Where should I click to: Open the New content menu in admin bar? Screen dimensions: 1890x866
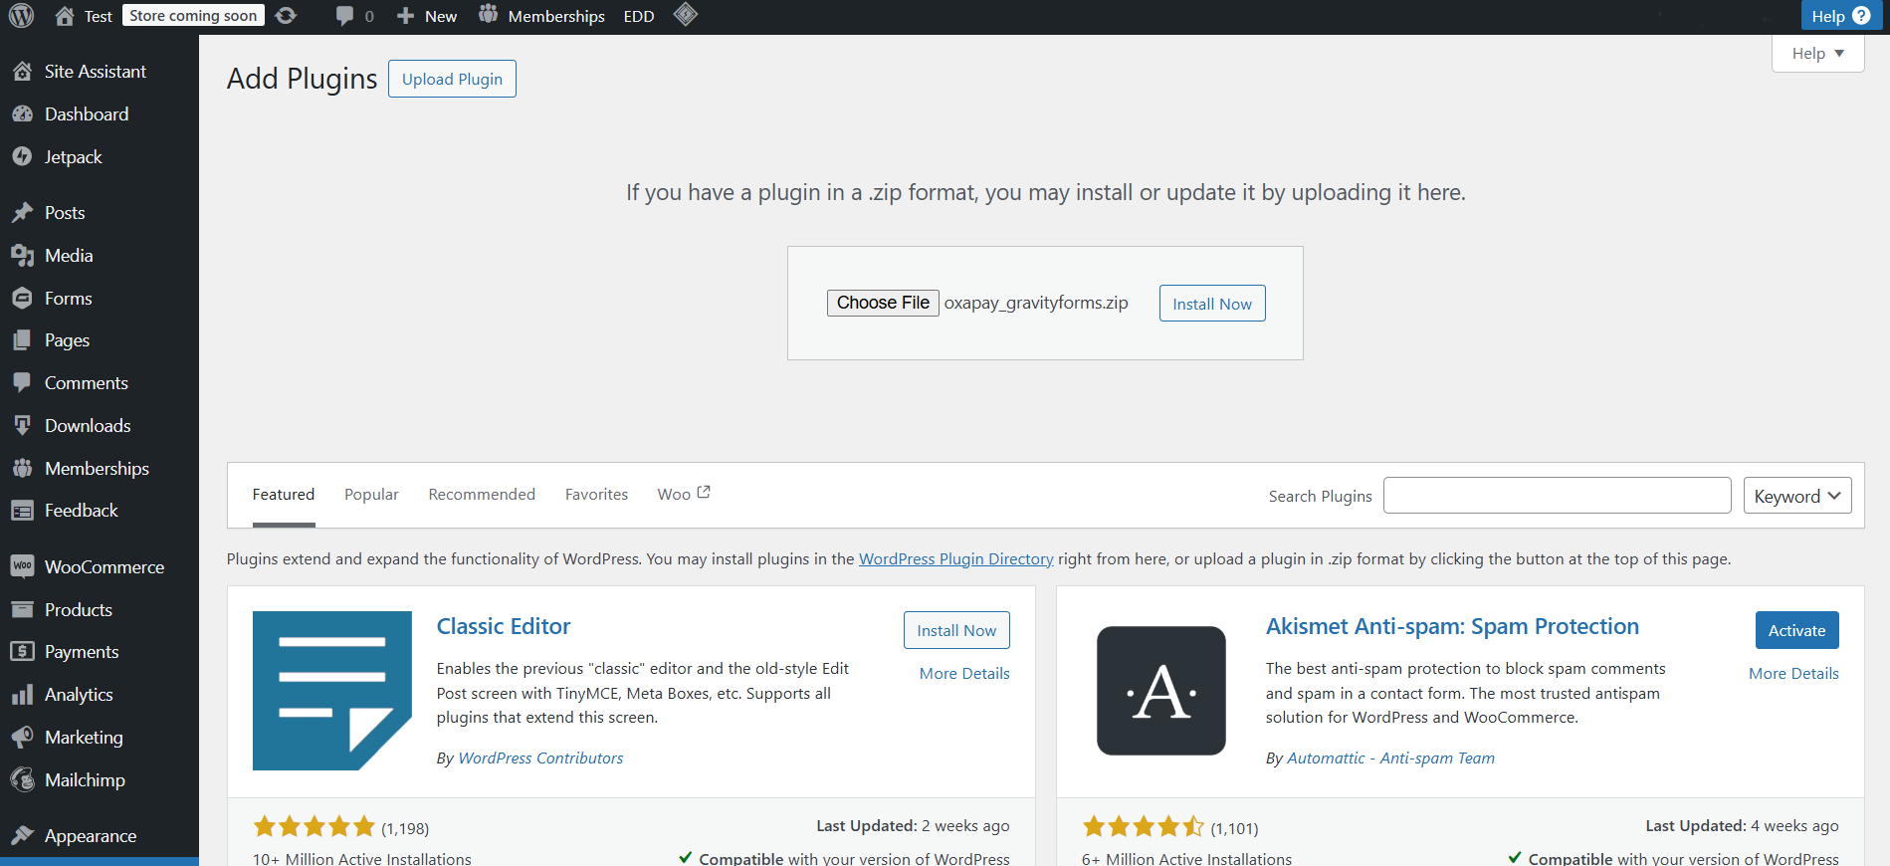pyautogui.click(x=427, y=16)
